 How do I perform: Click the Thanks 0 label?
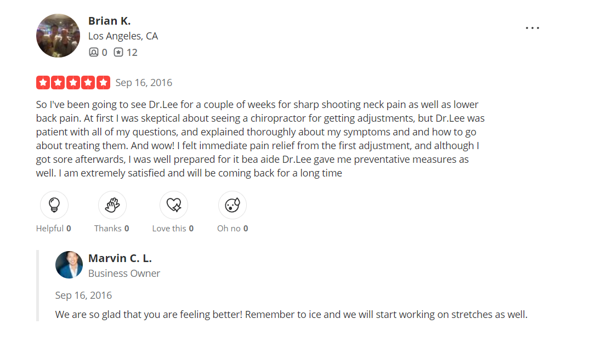pos(112,229)
